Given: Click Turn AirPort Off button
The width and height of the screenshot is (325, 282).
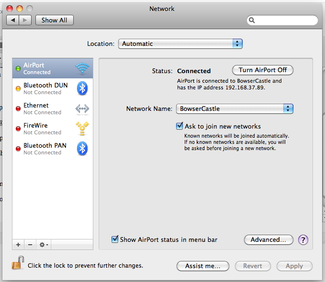Looking at the screenshot, I should 263,70.
